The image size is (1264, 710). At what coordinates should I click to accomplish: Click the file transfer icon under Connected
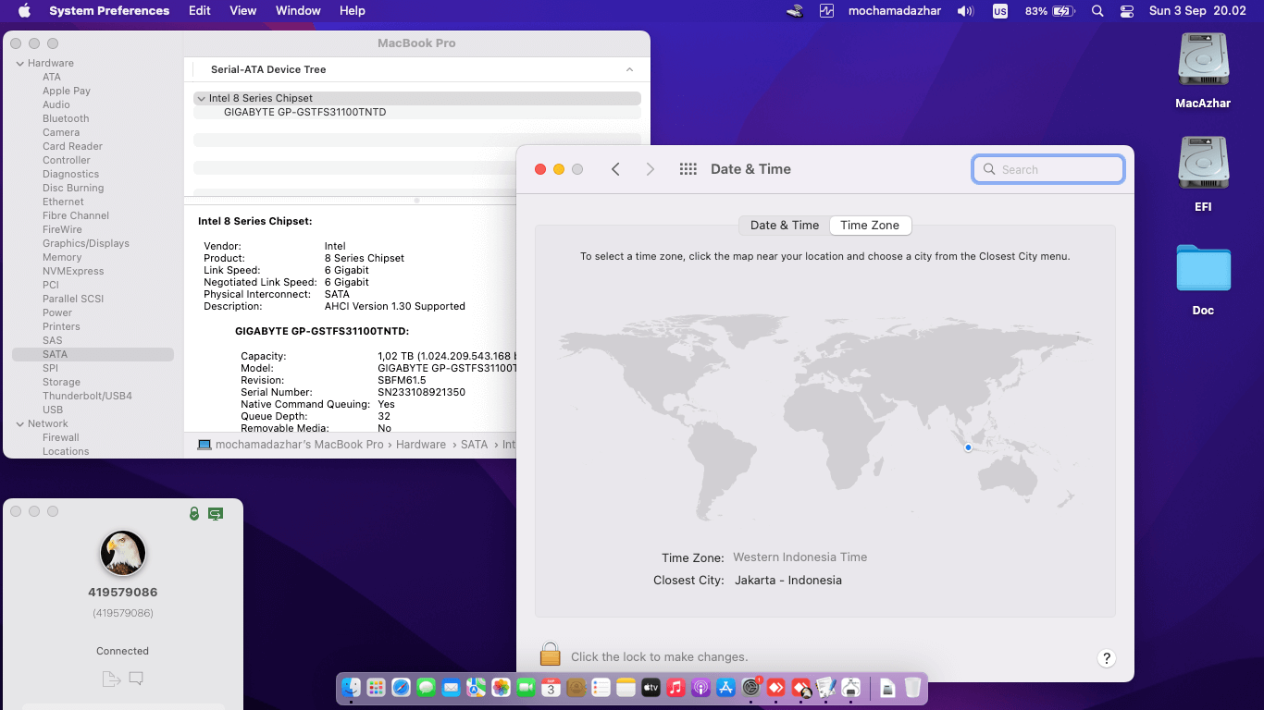pos(111,679)
